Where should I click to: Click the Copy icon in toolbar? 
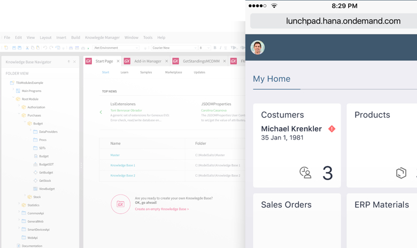tap(33, 48)
